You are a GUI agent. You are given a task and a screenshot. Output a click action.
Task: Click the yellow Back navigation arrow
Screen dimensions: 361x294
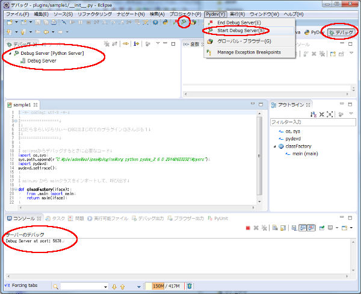point(46,32)
